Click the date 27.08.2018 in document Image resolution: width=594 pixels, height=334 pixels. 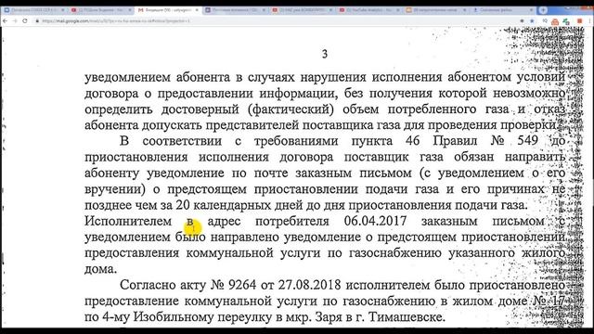point(309,285)
